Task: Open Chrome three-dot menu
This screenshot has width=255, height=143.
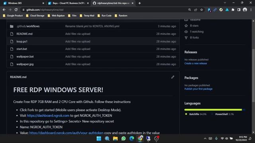Action: pos(251,10)
